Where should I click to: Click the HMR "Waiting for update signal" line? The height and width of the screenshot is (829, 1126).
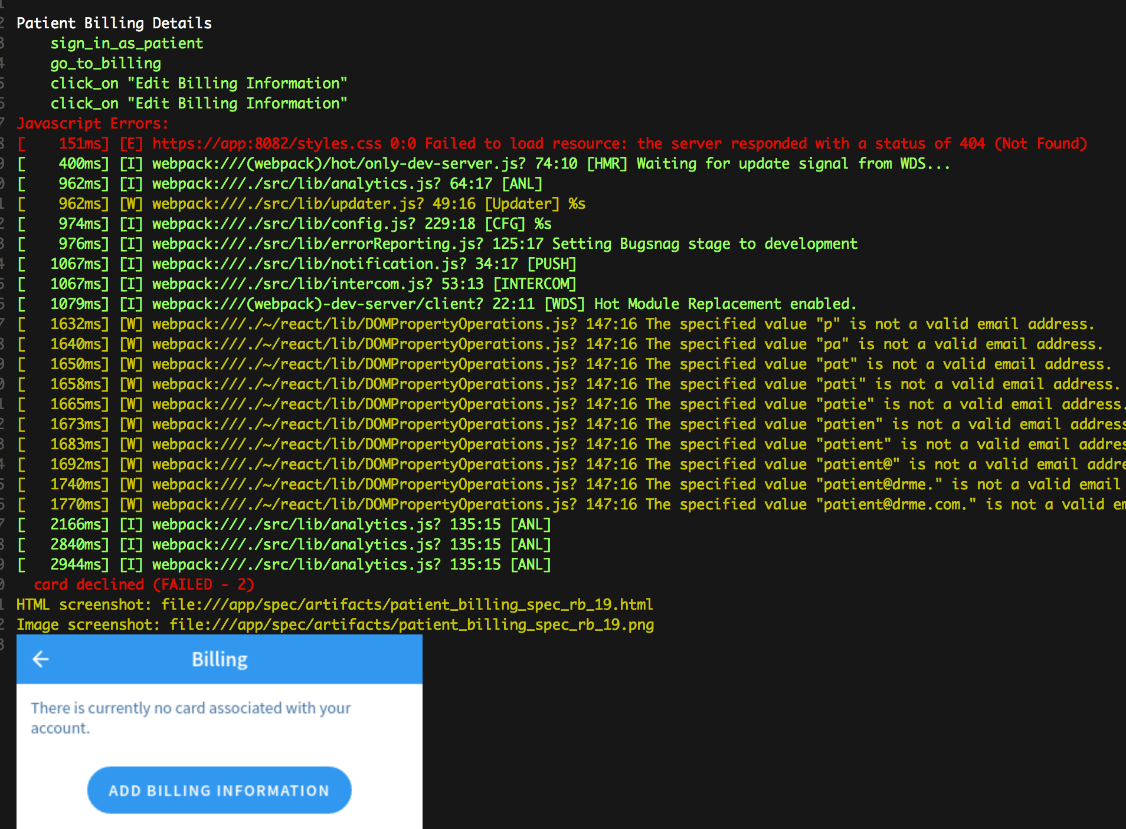(484, 163)
